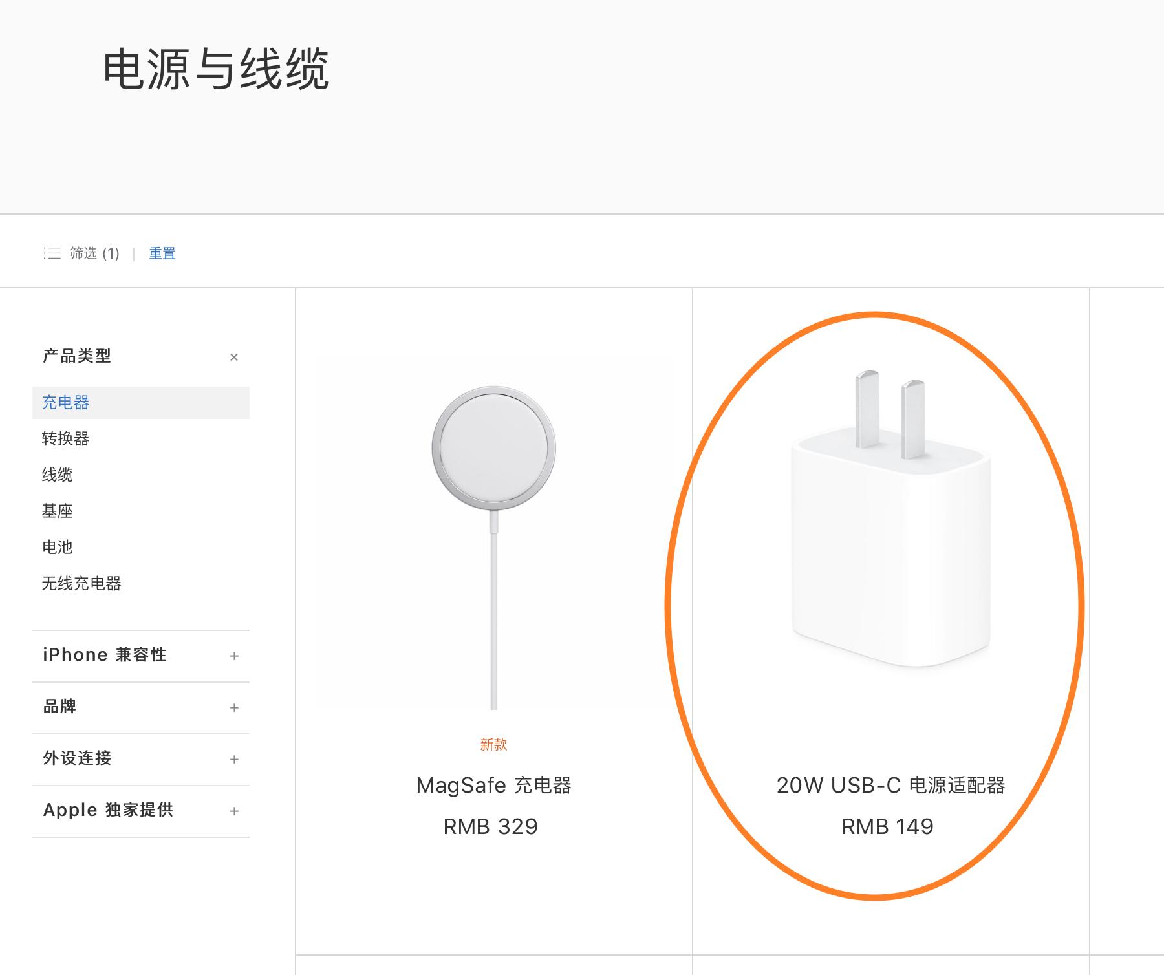Choose the 无线充电器 filter option
1164x975 pixels.
81,584
